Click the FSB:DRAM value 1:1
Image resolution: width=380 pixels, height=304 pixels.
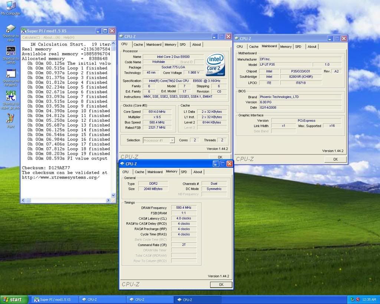click(184, 213)
